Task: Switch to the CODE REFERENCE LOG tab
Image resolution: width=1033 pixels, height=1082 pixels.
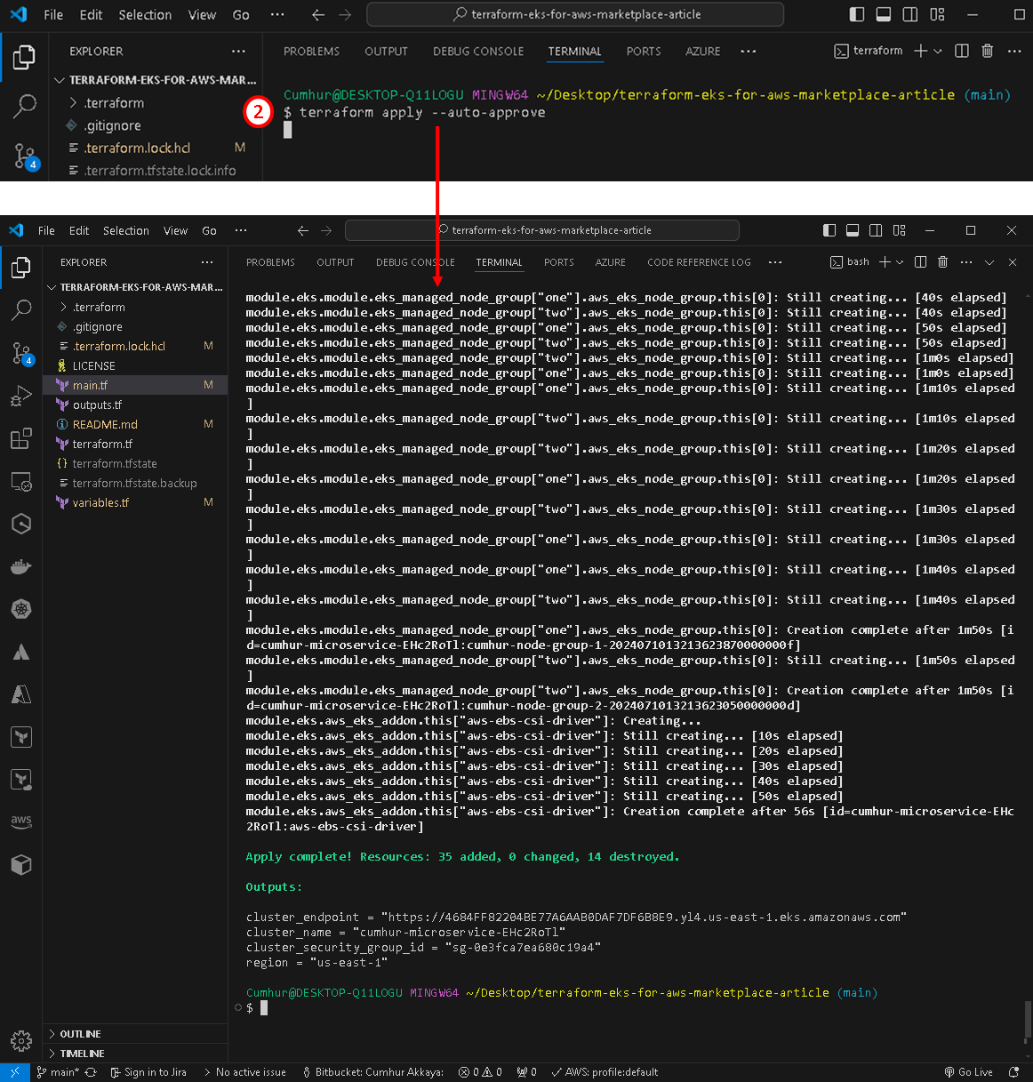Action: (699, 262)
